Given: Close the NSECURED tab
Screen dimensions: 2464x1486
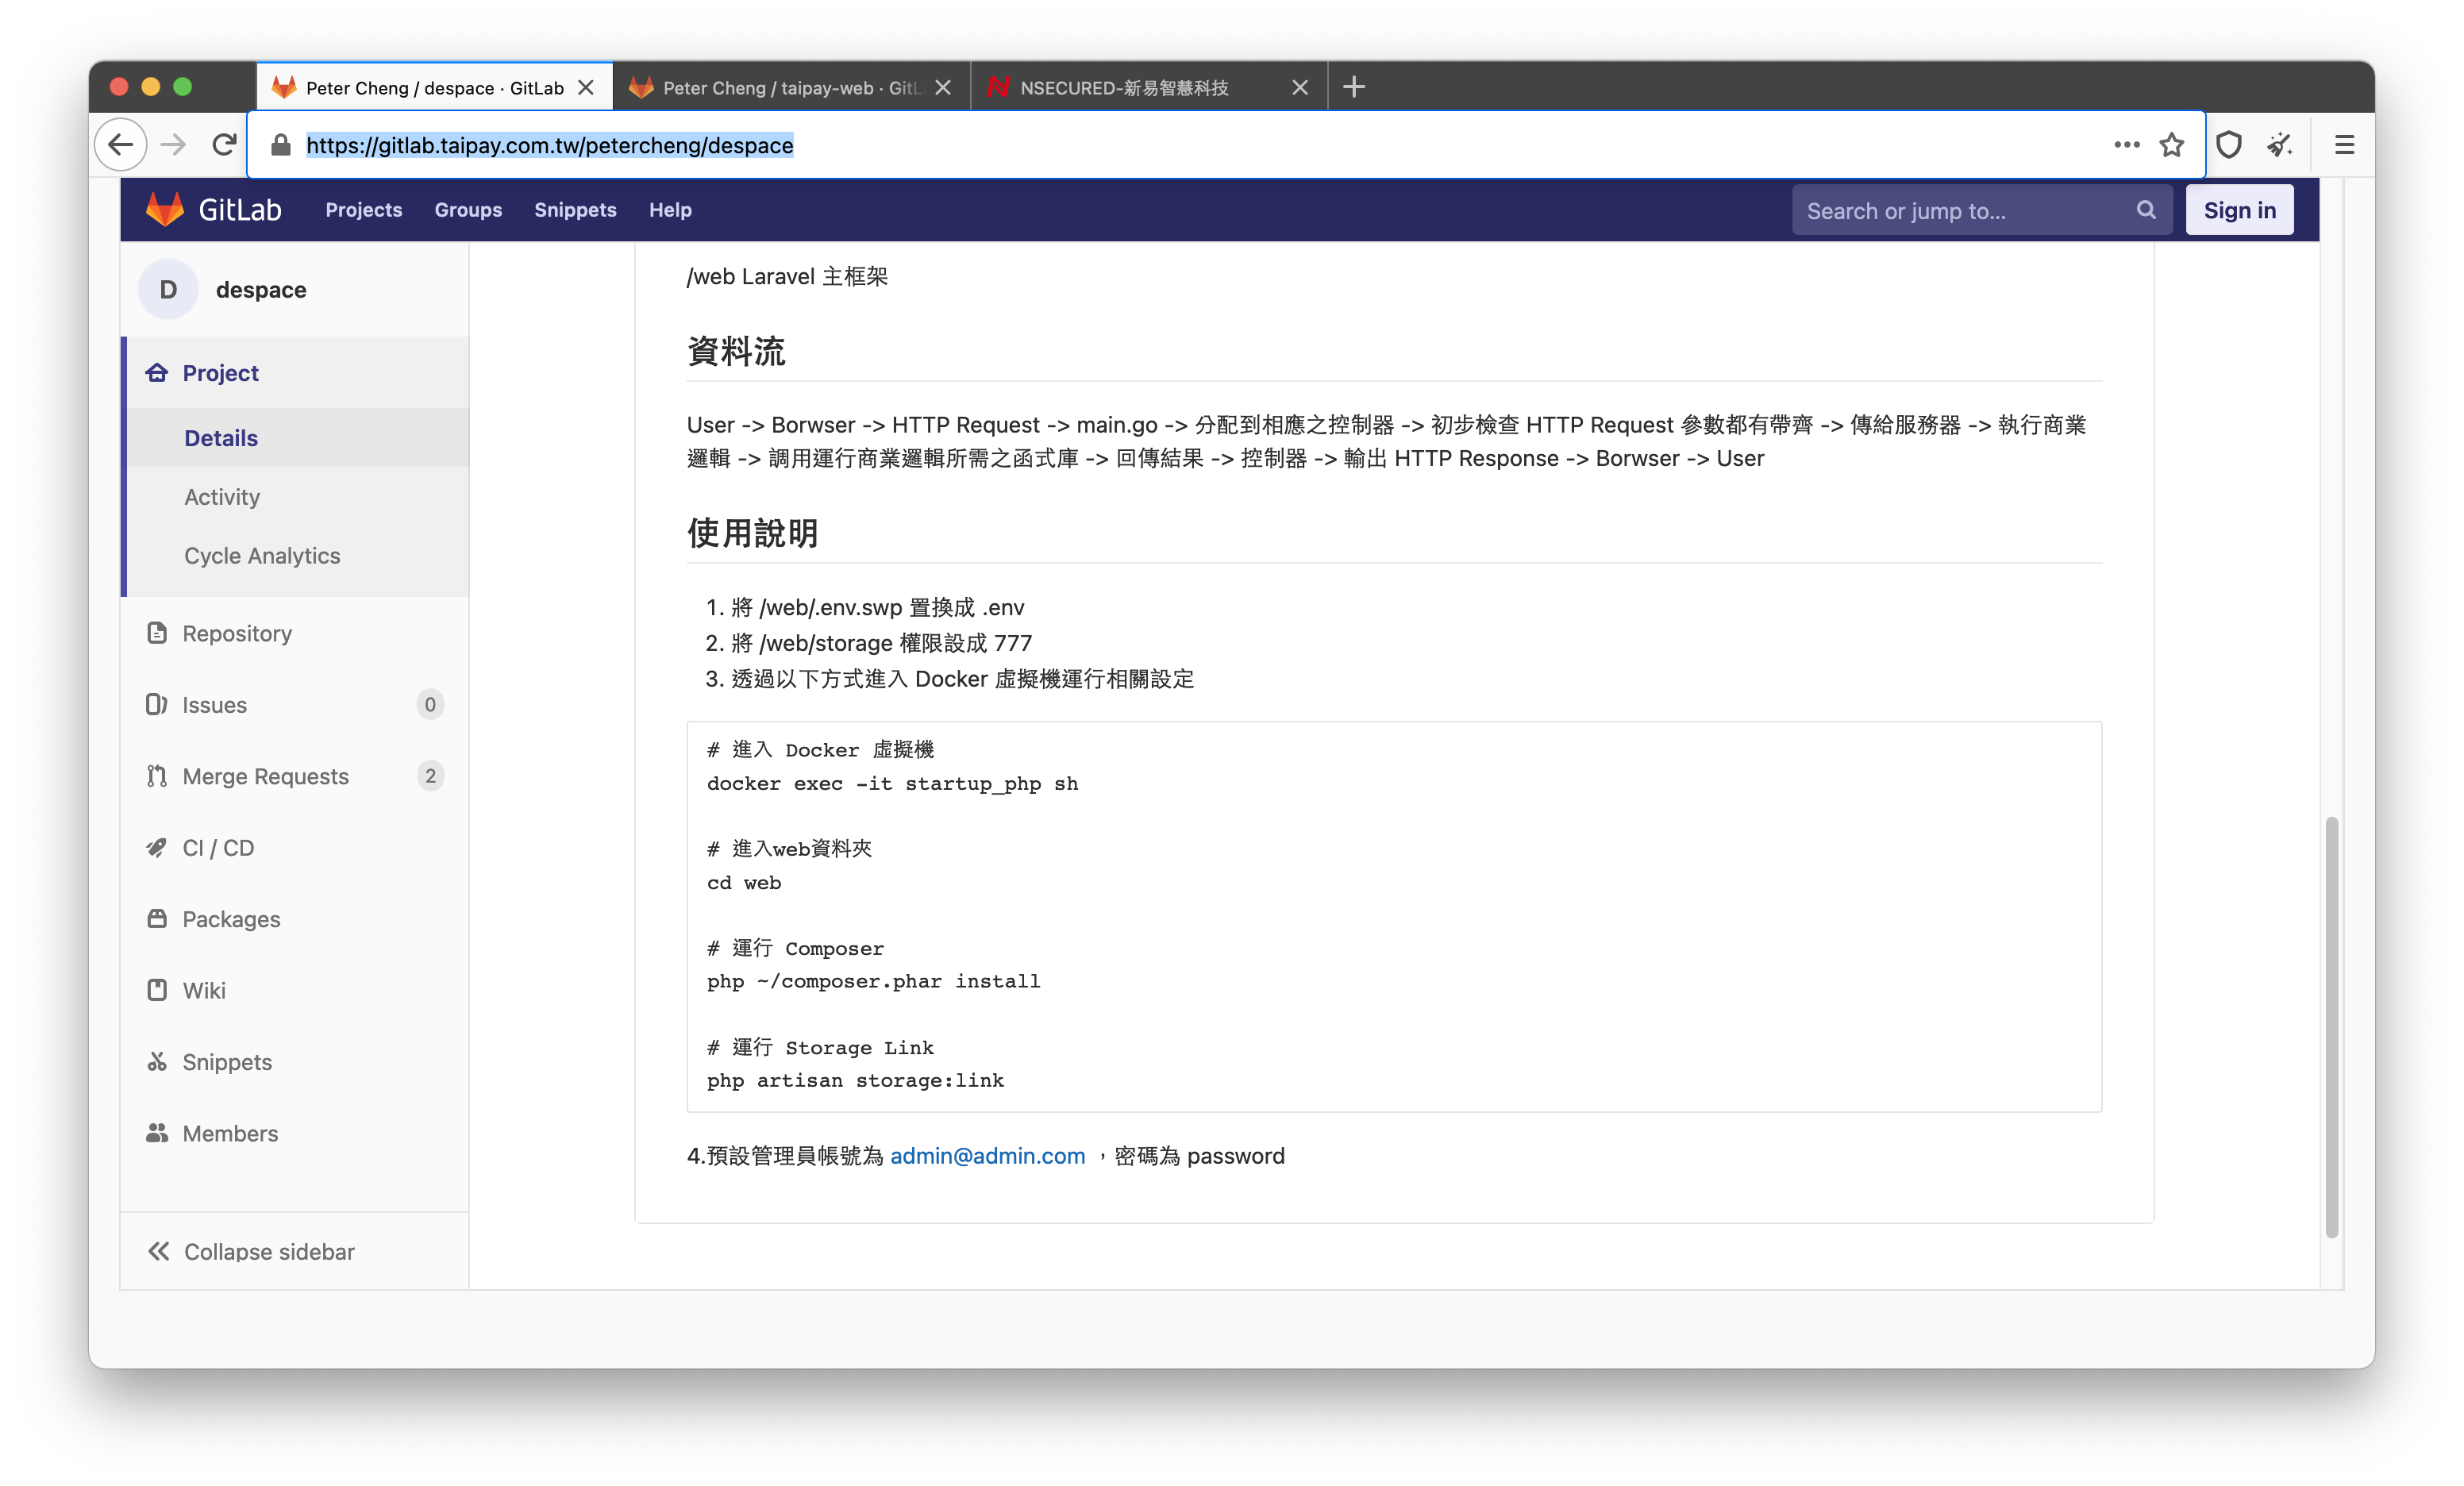Looking at the screenshot, I should 1300,87.
